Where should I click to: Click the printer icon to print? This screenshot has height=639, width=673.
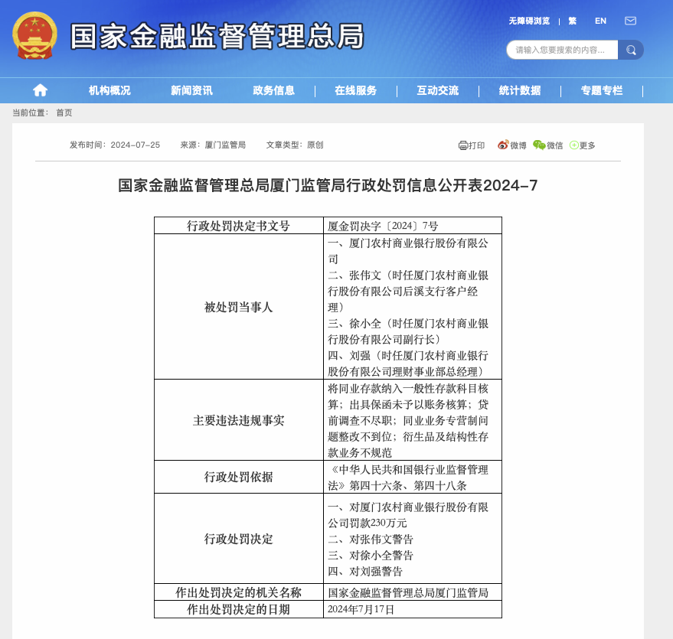click(462, 145)
